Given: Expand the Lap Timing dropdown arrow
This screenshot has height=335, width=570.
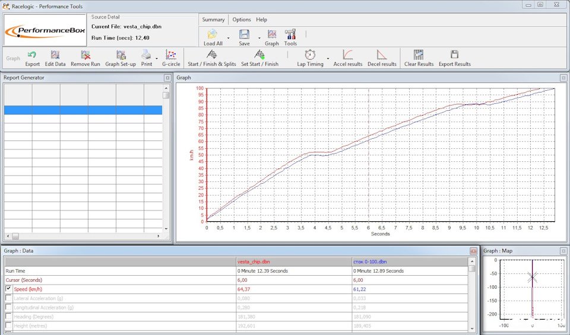Looking at the screenshot, I should click(328, 58).
